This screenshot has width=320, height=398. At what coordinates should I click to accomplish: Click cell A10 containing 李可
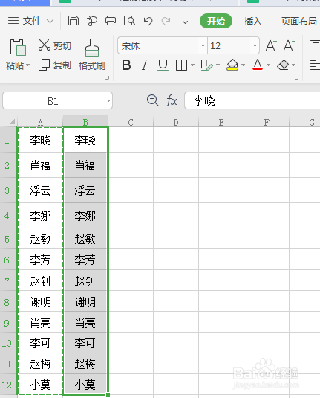point(40,343)
